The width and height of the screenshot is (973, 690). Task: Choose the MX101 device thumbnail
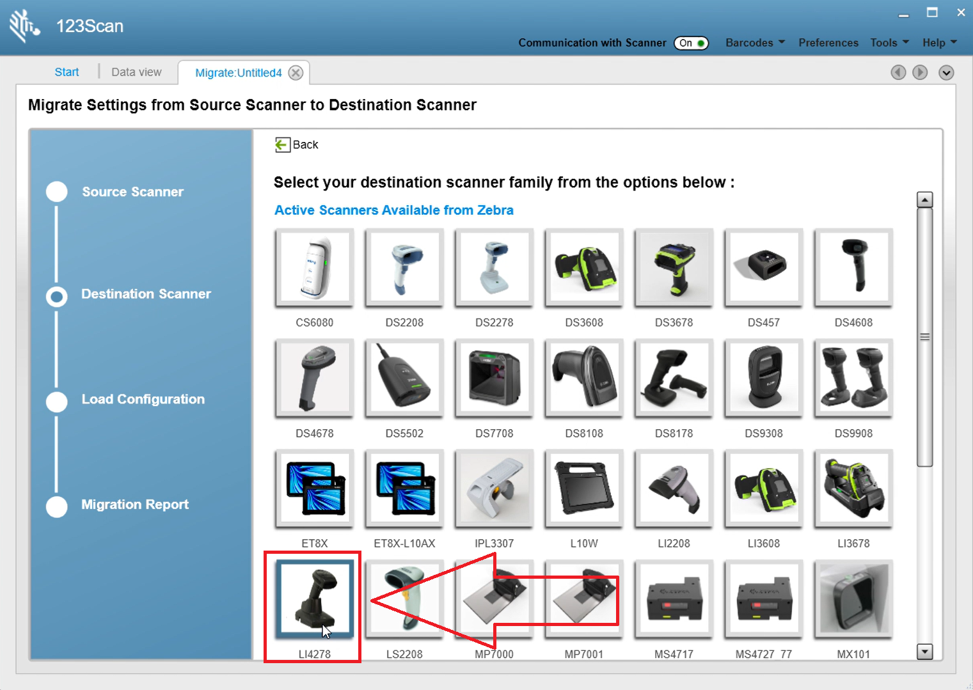(853, 599)
